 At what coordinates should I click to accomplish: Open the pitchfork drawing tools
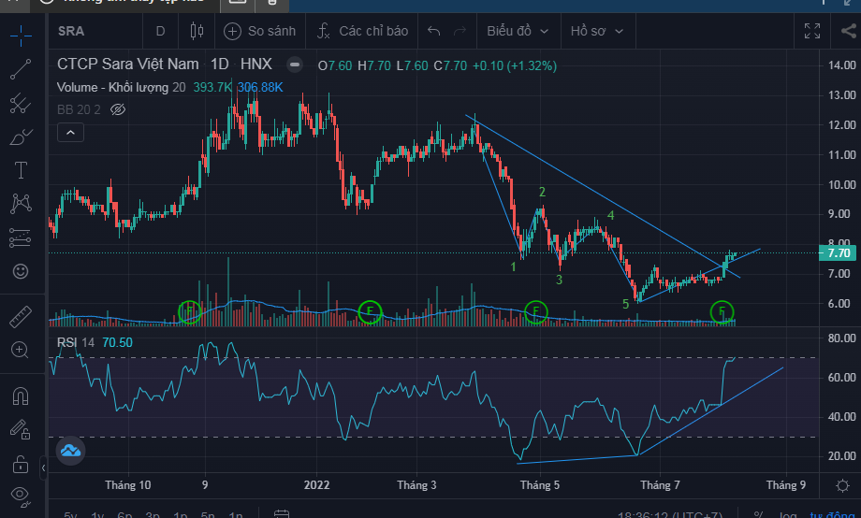coord(21,103)
